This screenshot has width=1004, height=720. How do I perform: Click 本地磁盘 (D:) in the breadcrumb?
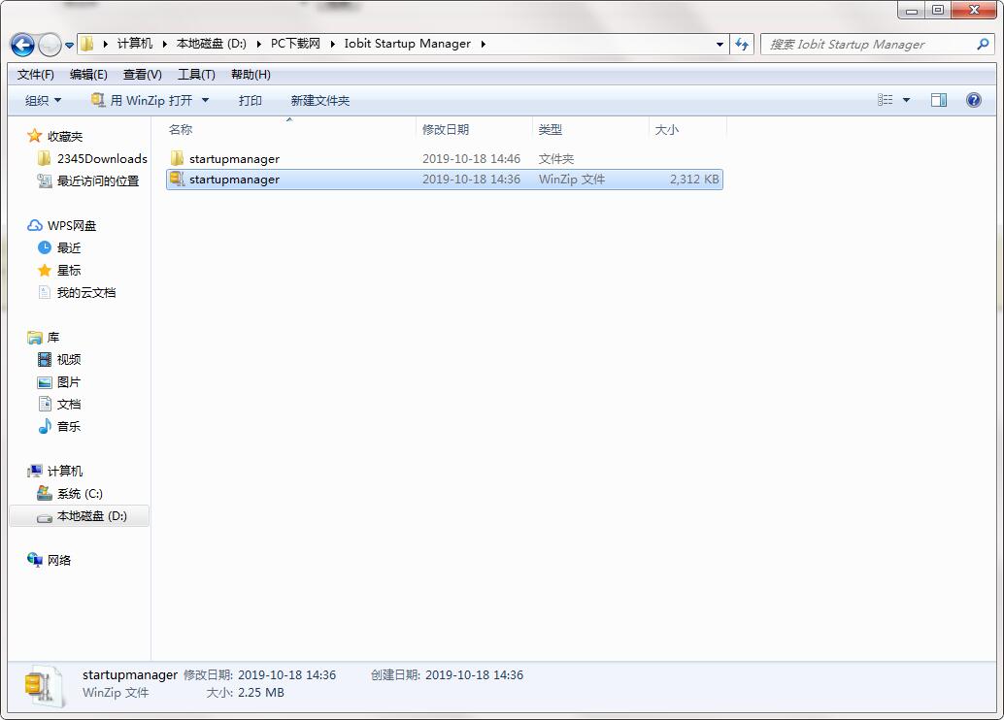click(212, 44)
